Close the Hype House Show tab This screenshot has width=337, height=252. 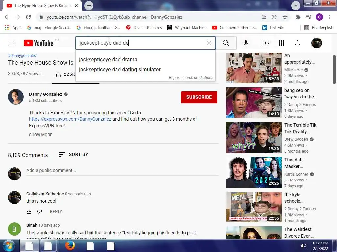[76, 6]
